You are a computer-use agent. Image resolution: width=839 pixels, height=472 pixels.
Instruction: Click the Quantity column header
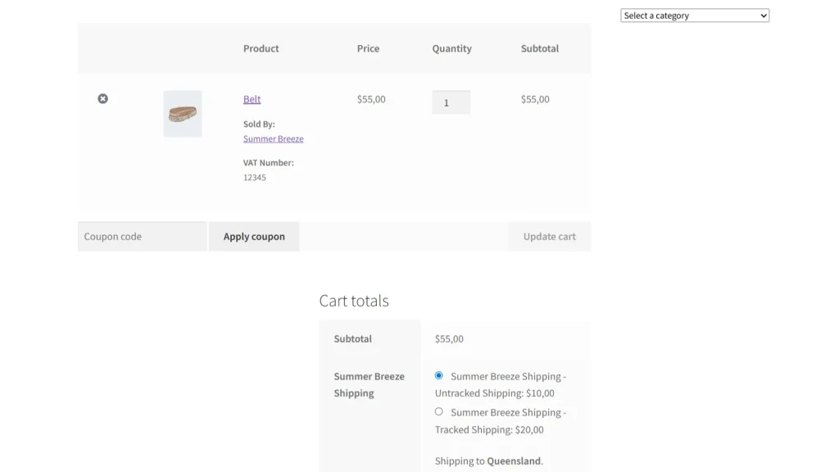[x=451, y=48]
